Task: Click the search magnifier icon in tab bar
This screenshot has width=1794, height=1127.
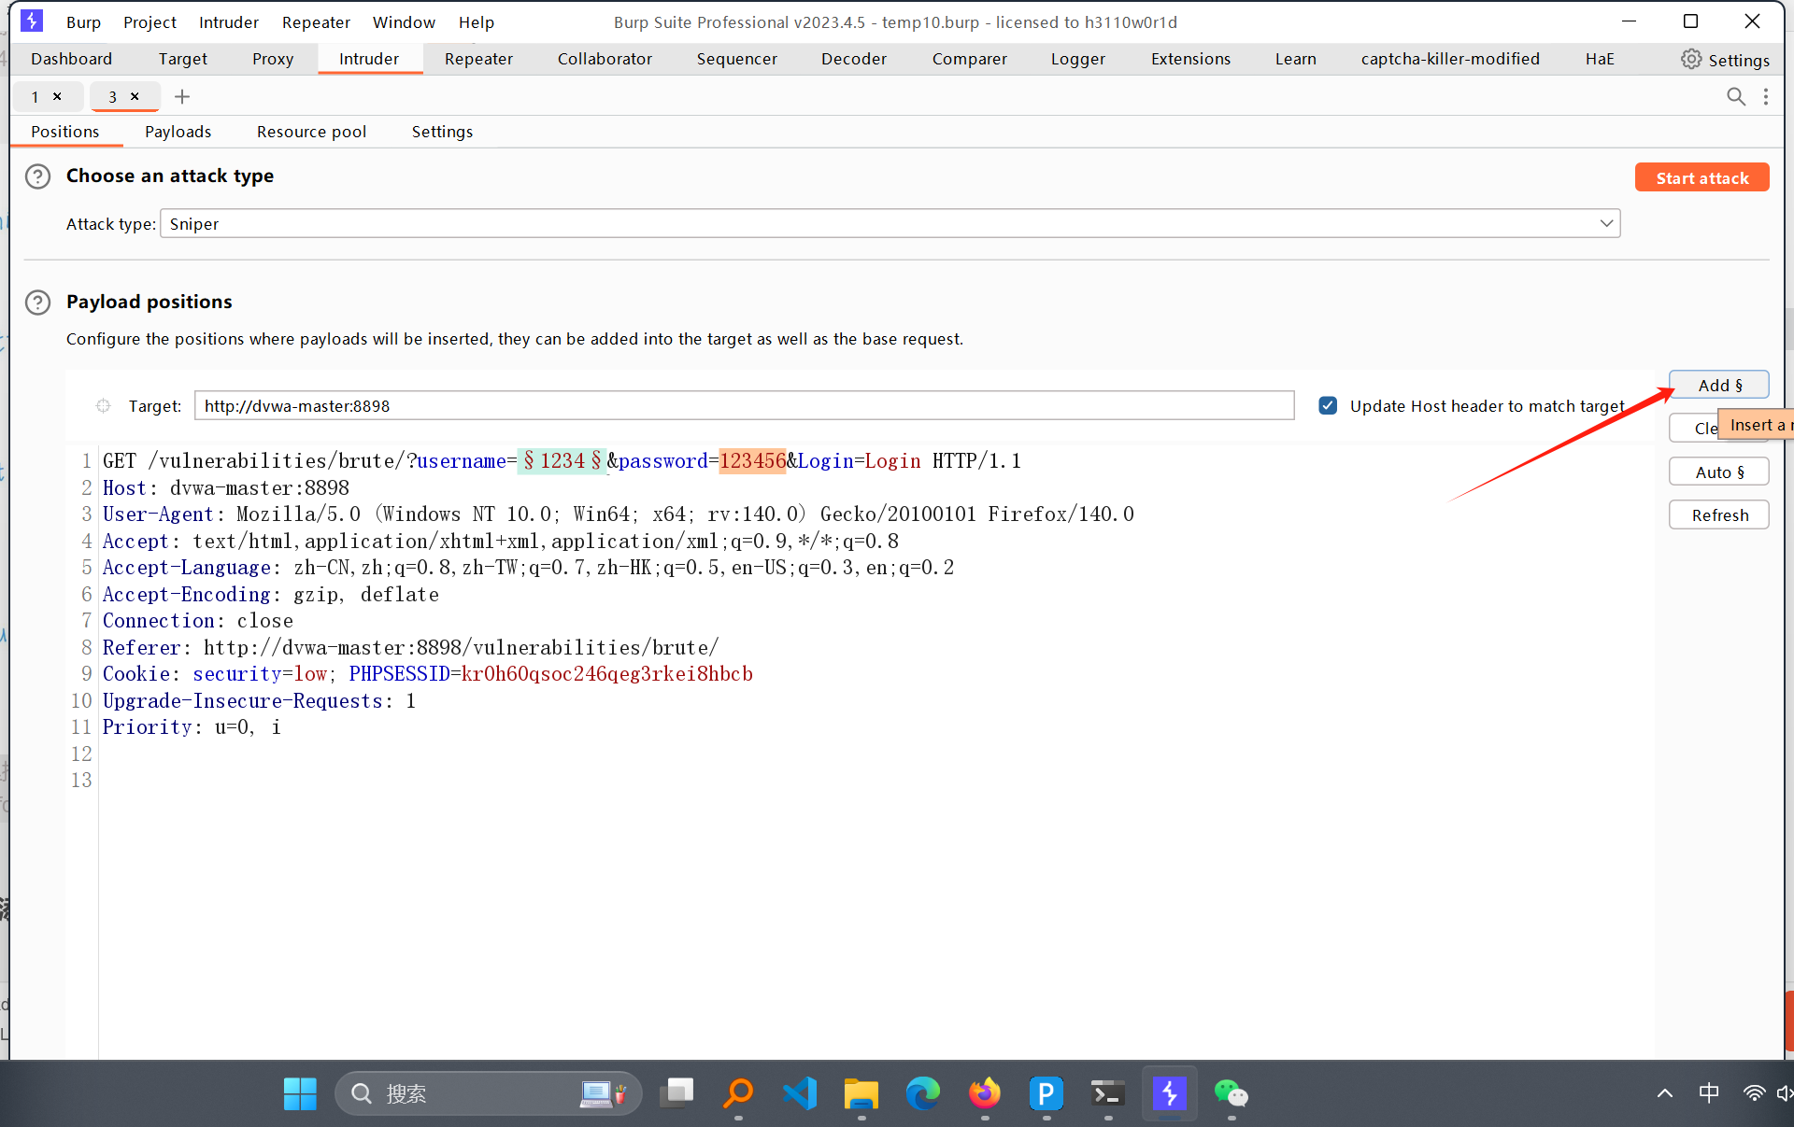Action: (x=1736, y=96)
